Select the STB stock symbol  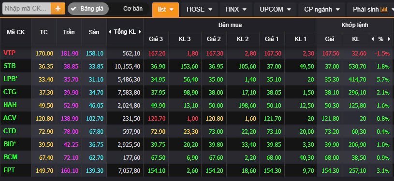[10, 66]
